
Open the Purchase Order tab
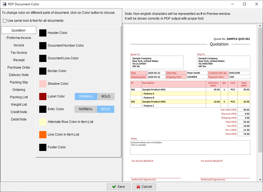(x=19, y=67)
